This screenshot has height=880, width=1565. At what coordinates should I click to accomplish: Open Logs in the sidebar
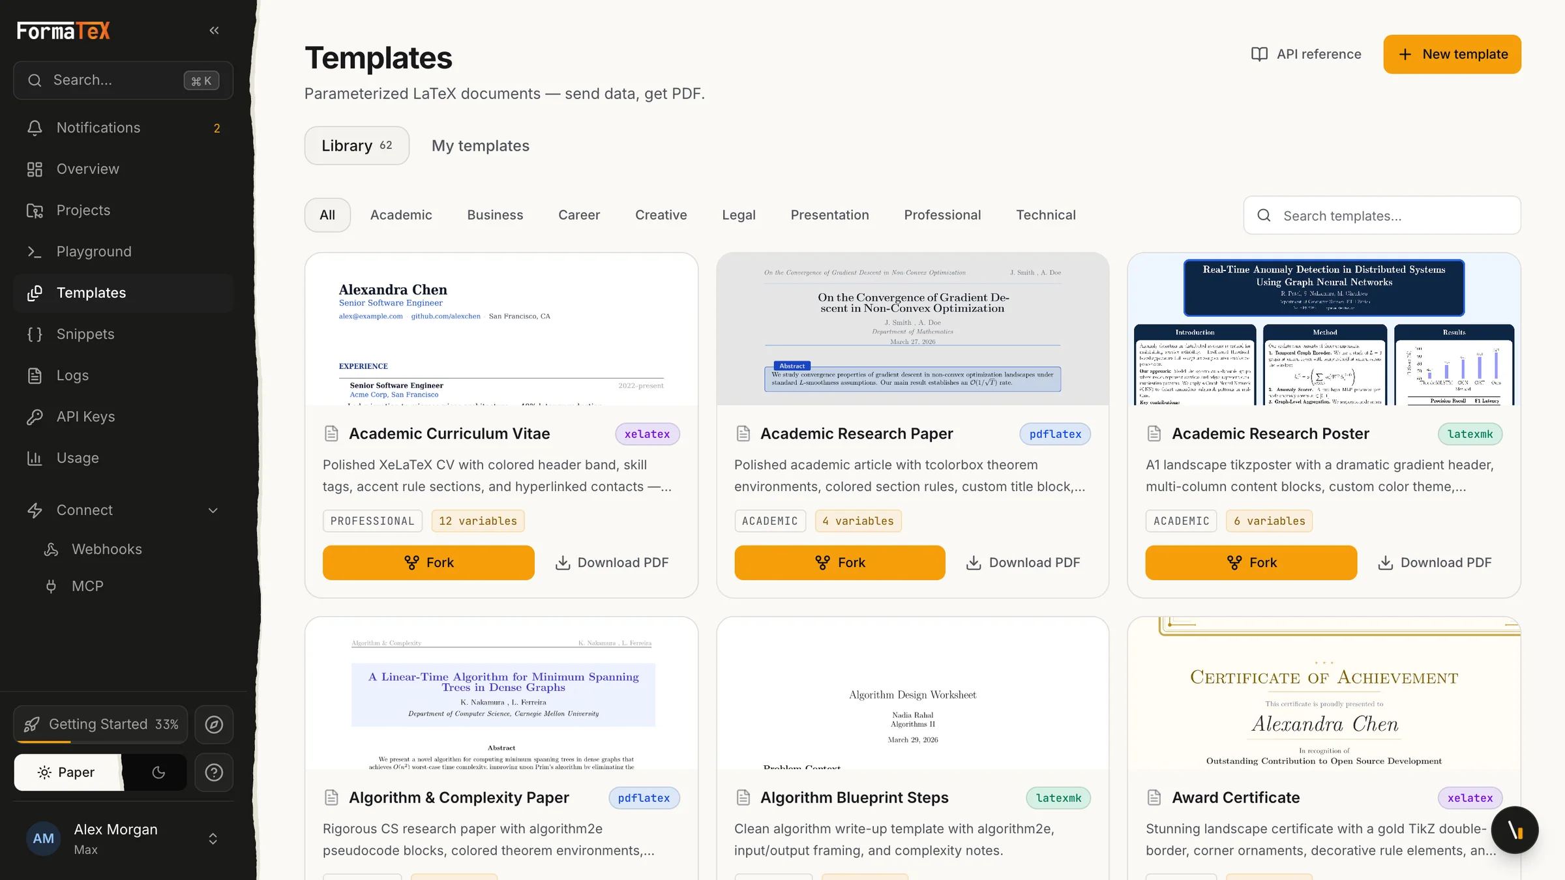[x=123, y=375]
